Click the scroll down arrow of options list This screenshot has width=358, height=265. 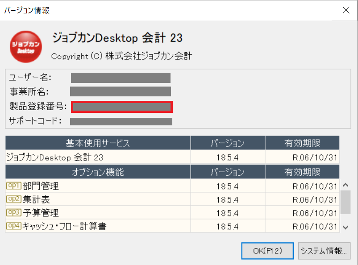[346, 228]
